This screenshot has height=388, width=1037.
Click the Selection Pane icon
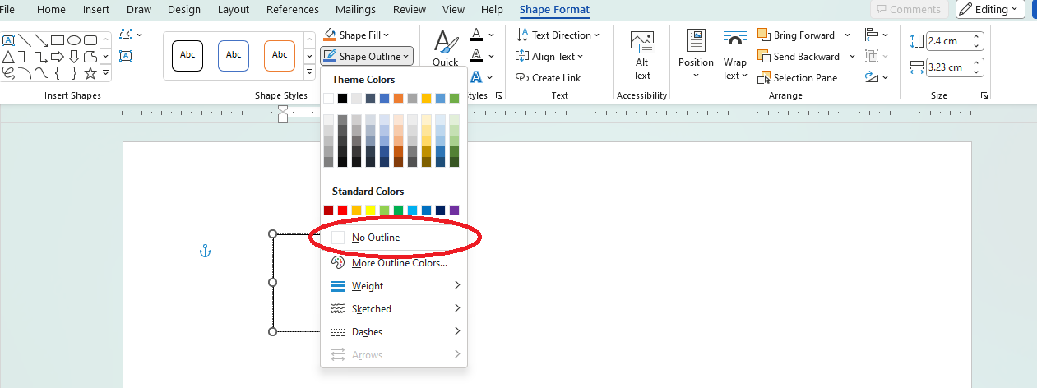click(763, 77)
